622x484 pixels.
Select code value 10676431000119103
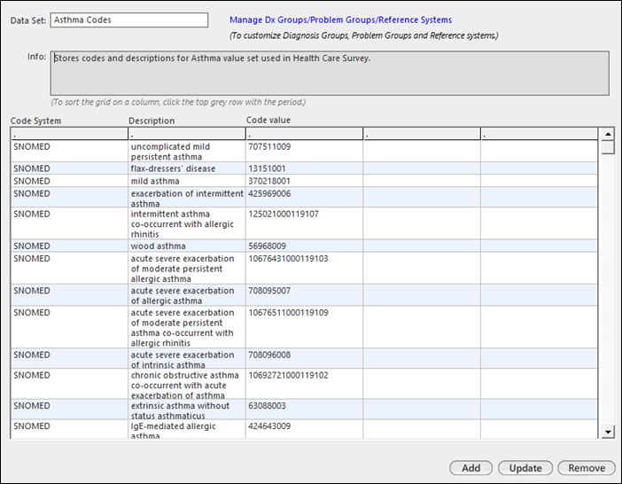click(x=304, y=269)
